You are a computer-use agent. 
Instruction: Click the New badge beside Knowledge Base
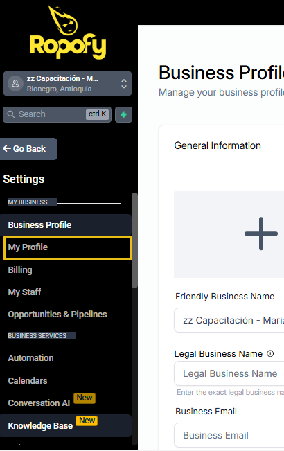click(x=87, y=421)
